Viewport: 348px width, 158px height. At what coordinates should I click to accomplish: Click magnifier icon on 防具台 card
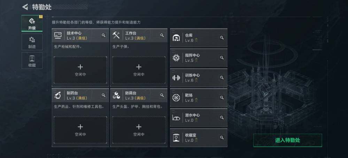[162, 95]
